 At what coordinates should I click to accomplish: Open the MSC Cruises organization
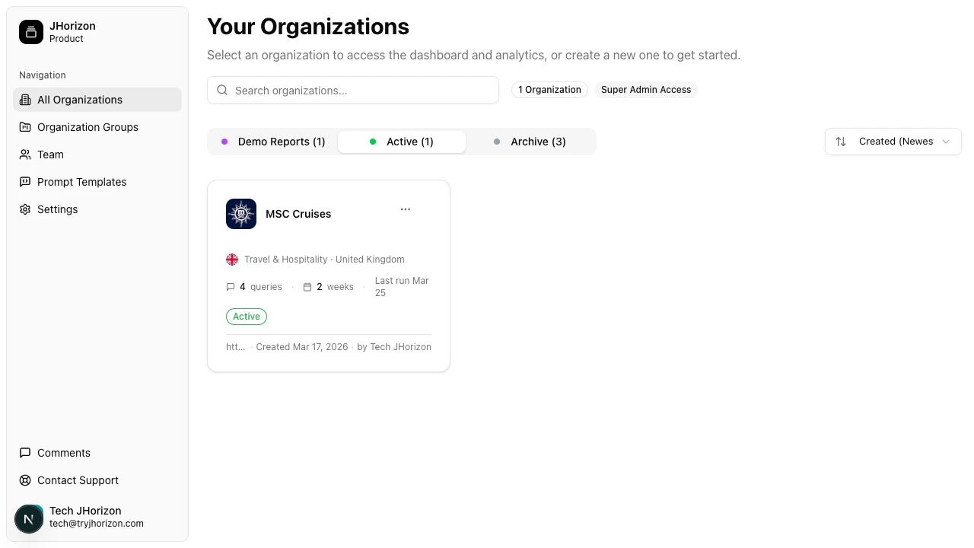coord(298,214)
